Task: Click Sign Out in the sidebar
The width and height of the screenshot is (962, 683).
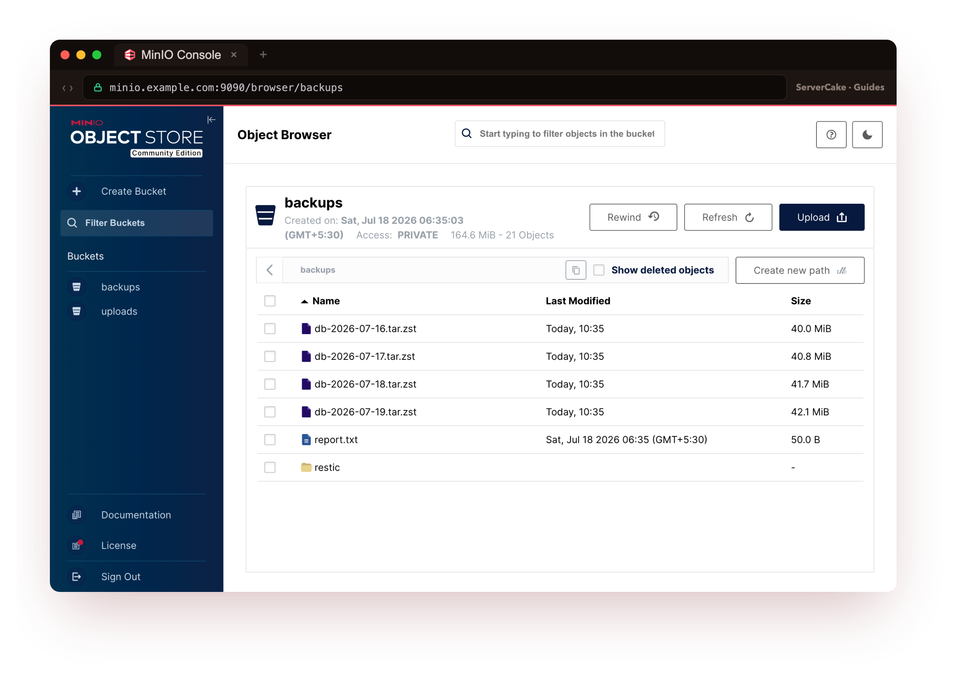Action: tap(121, 577)
